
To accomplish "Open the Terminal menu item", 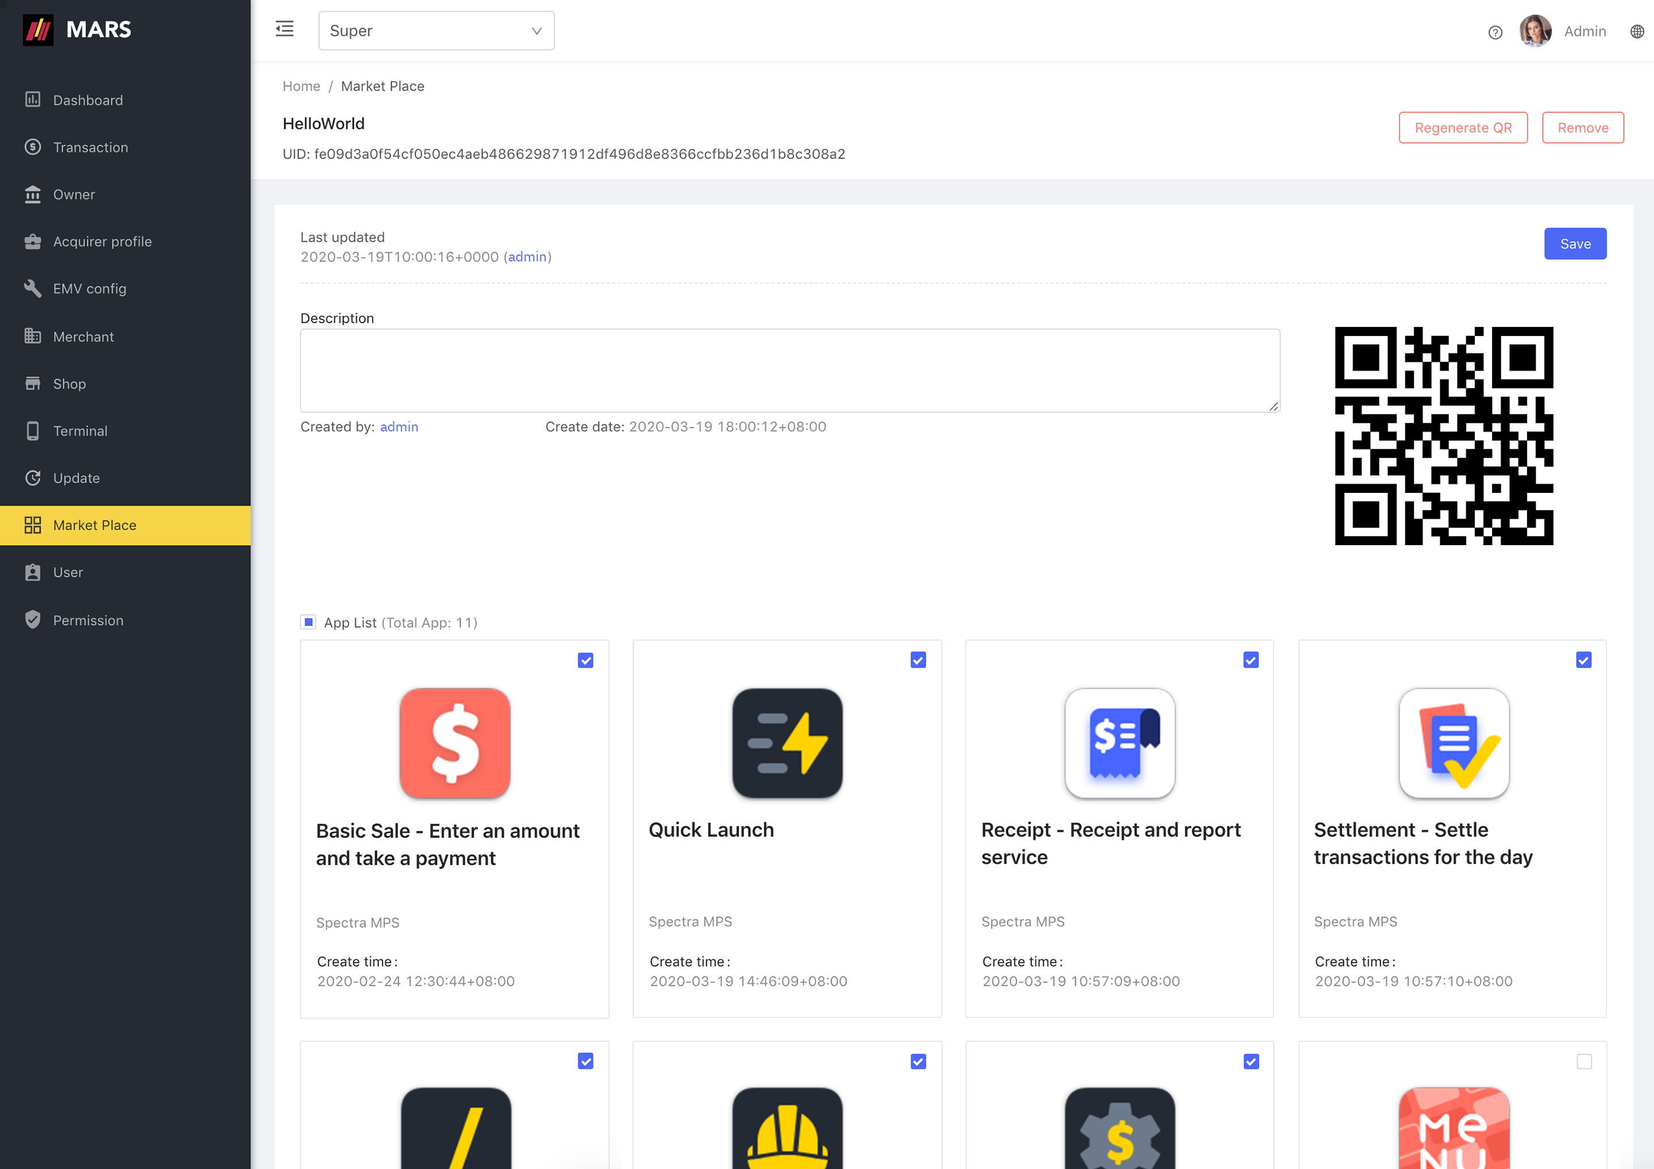I will (80, 431).
